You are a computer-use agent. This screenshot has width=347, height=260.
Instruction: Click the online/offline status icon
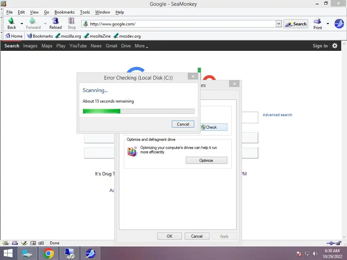[x=331, y=243]
